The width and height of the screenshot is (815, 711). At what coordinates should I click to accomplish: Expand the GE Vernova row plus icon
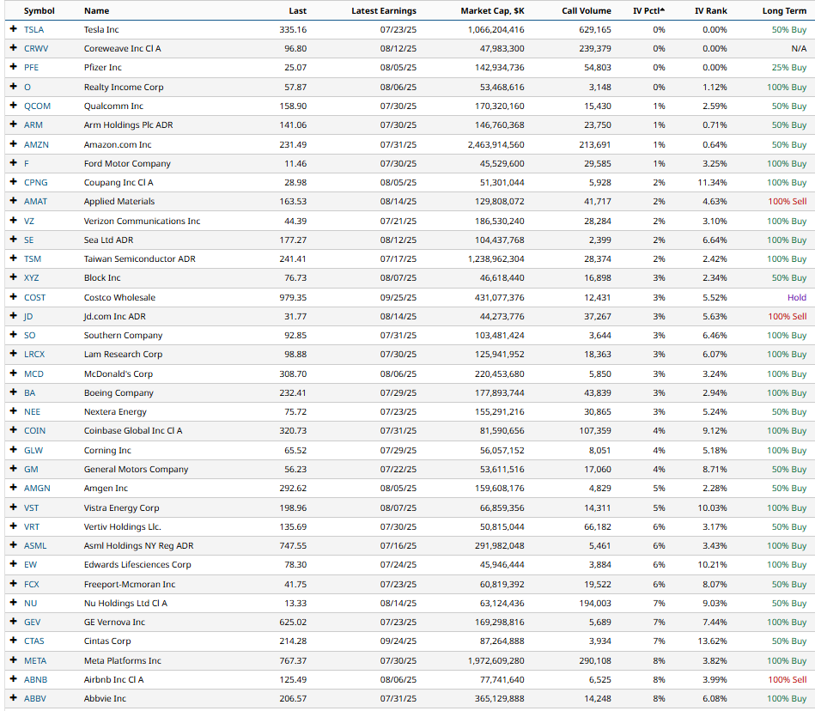14,622
